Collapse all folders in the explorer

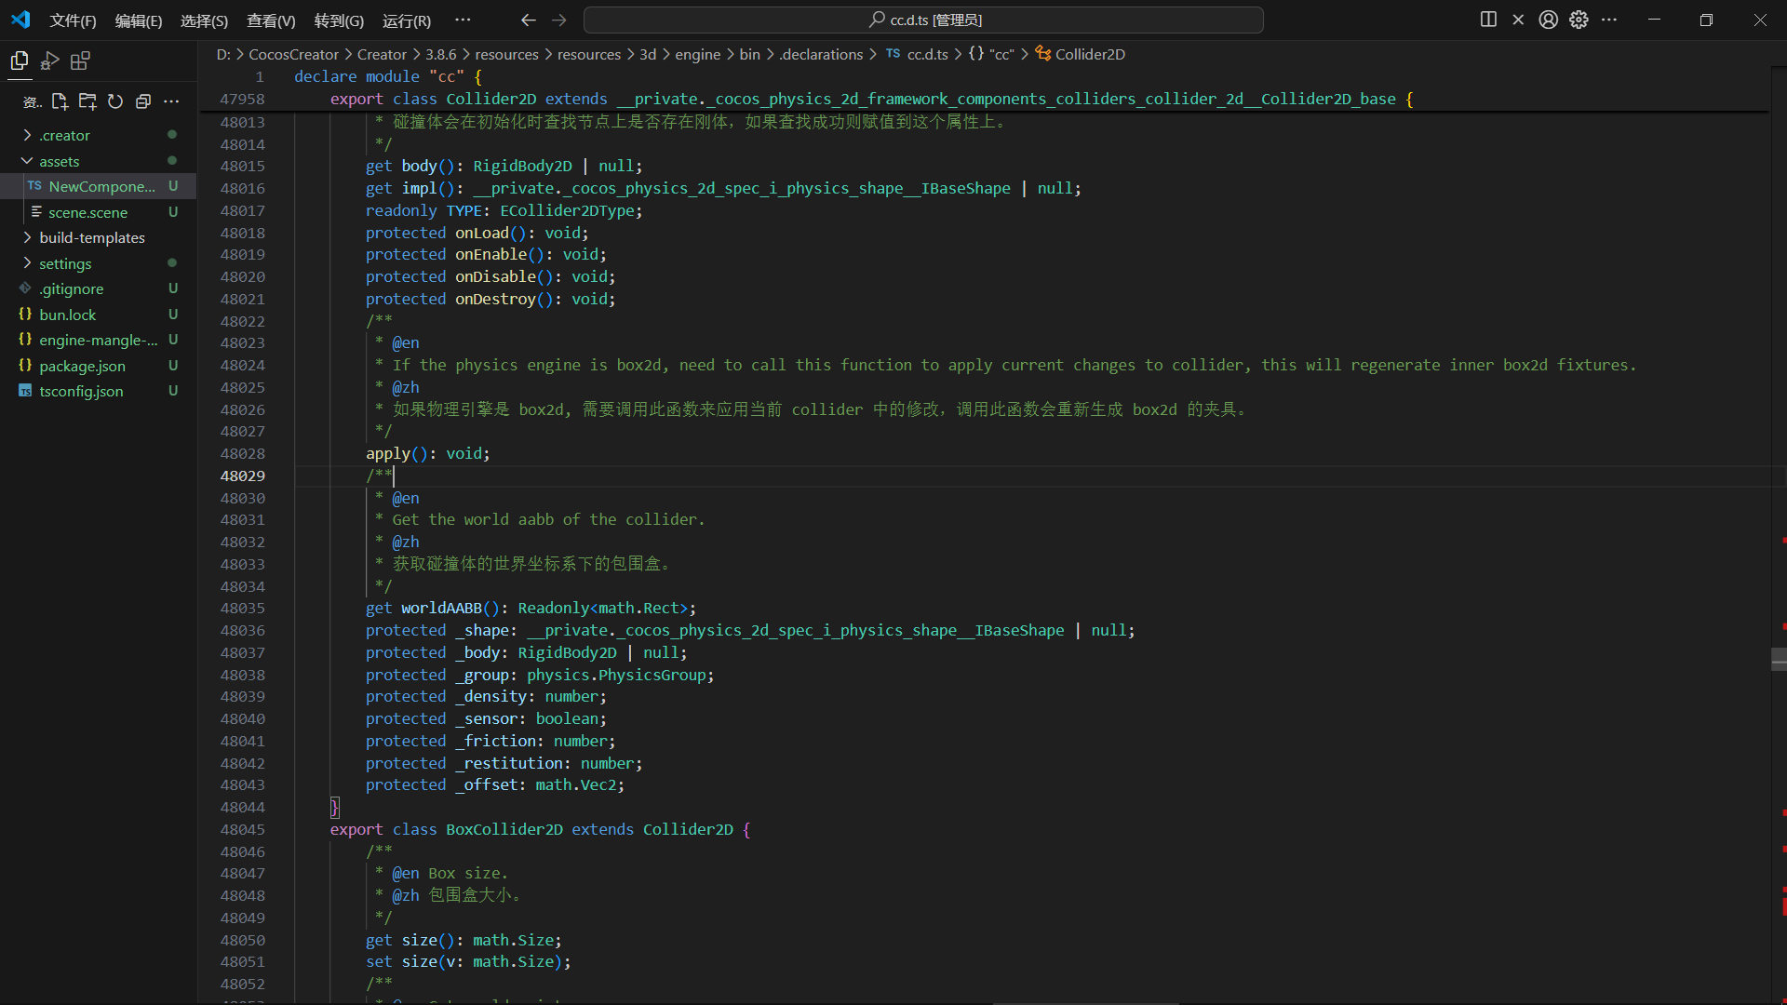(x=142, y=101)
